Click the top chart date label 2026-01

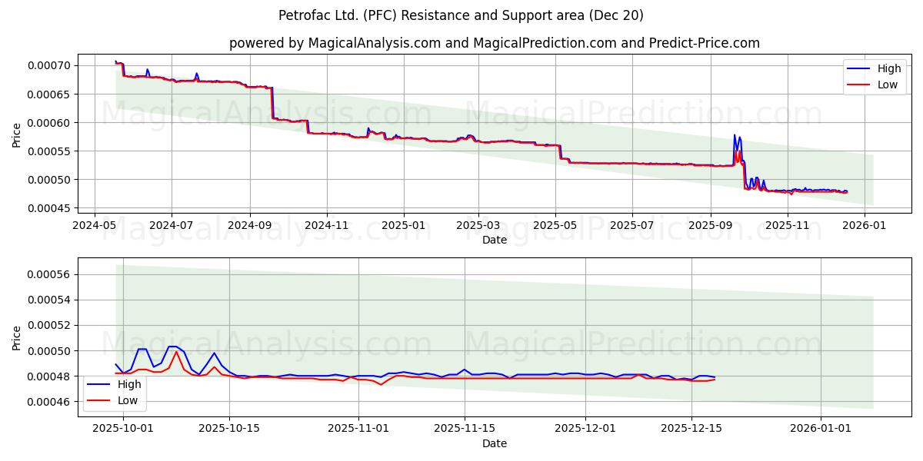[x=864, y=225]
